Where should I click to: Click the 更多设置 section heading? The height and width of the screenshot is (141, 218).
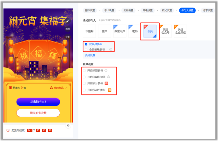click(88, 64)
